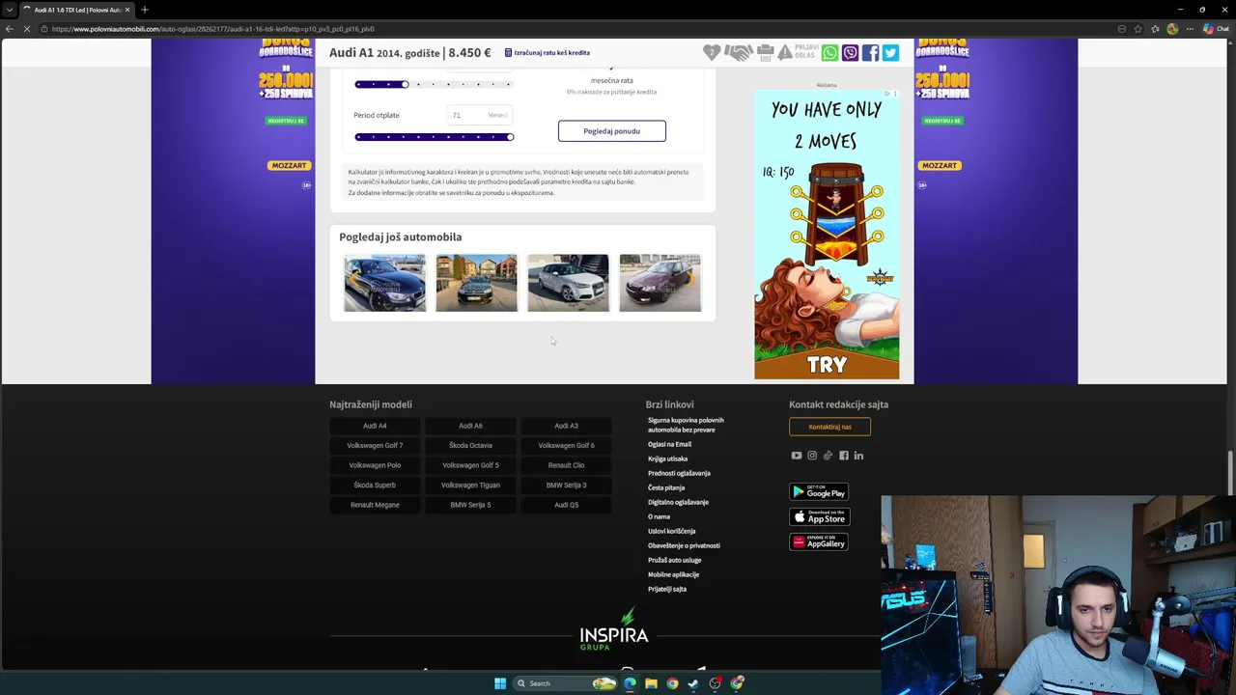This screenshot has height=695, width=1236.
Task: Open the zoom indicator in address bar
Action: click(x=1122, y=29)
